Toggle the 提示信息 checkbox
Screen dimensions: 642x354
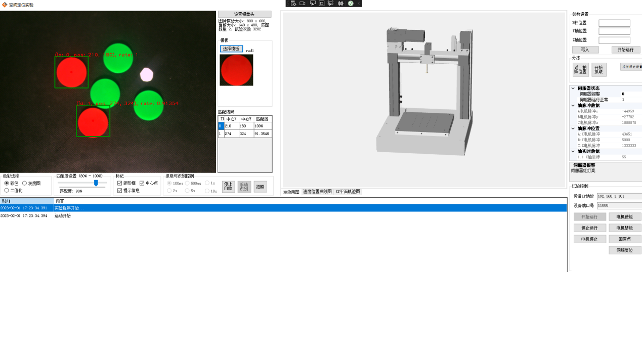(x=120, y=191)
